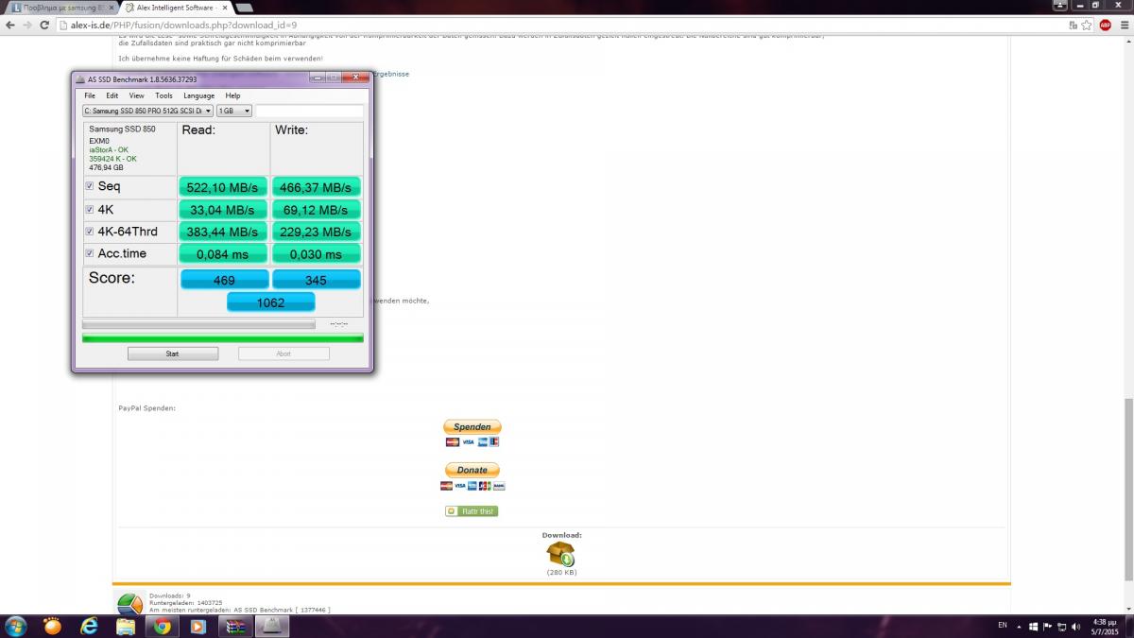Click the system clock showing 4:38

point(1105,626)
